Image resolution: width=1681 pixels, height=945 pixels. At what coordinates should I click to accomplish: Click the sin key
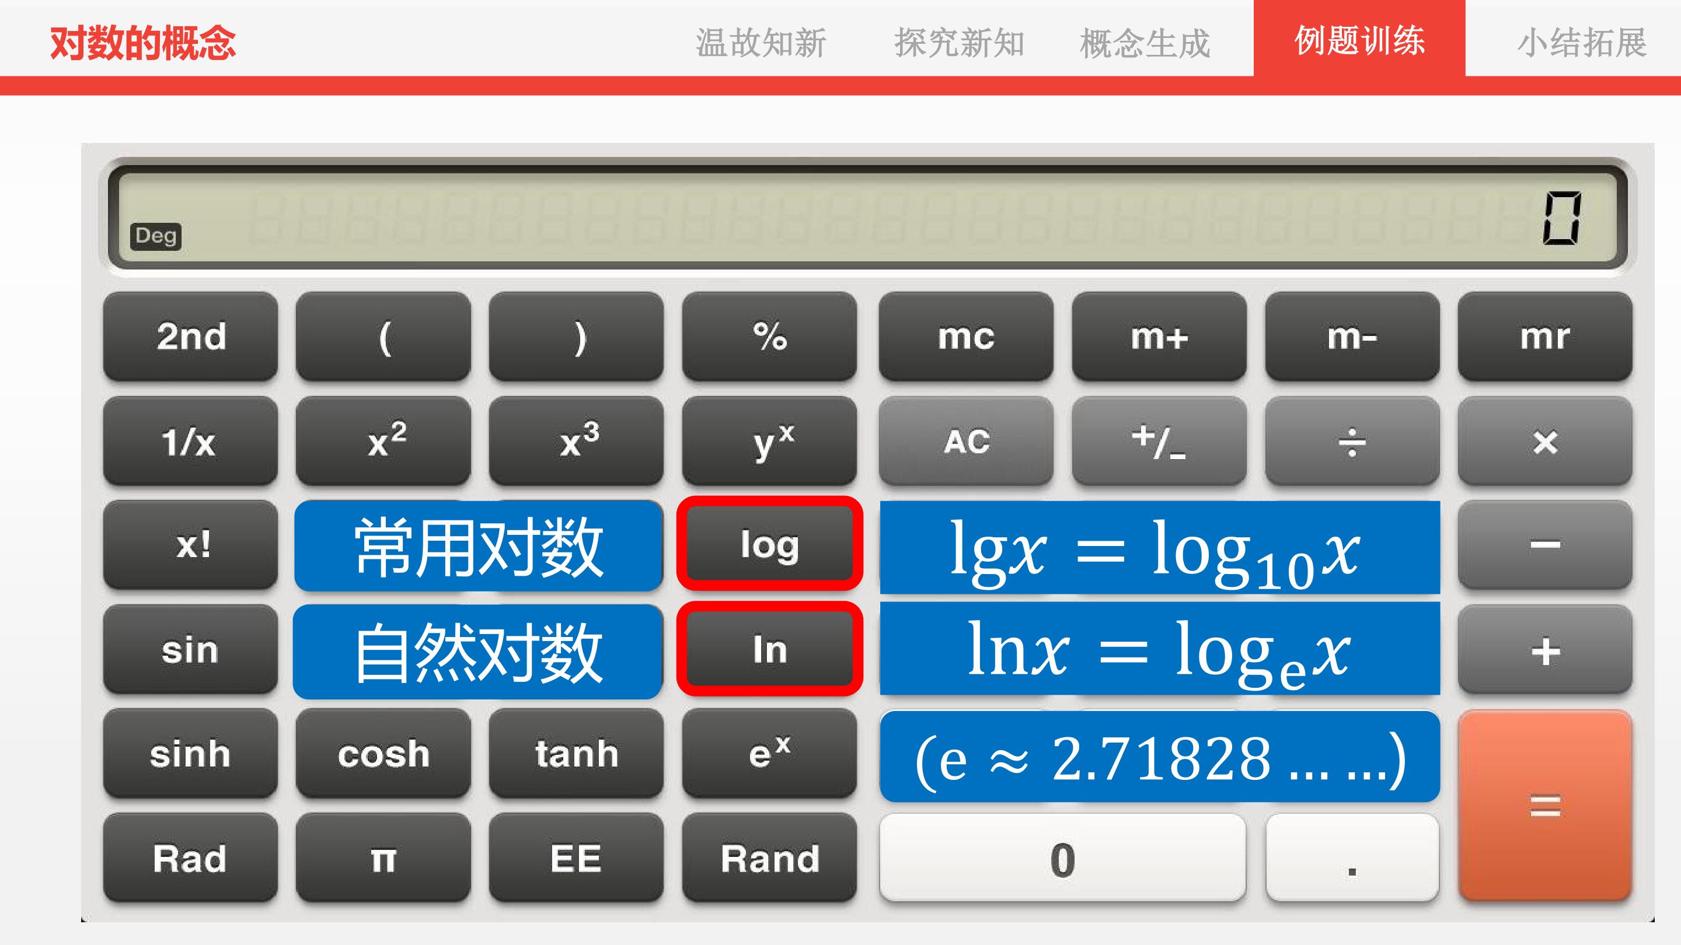(190, 650)
